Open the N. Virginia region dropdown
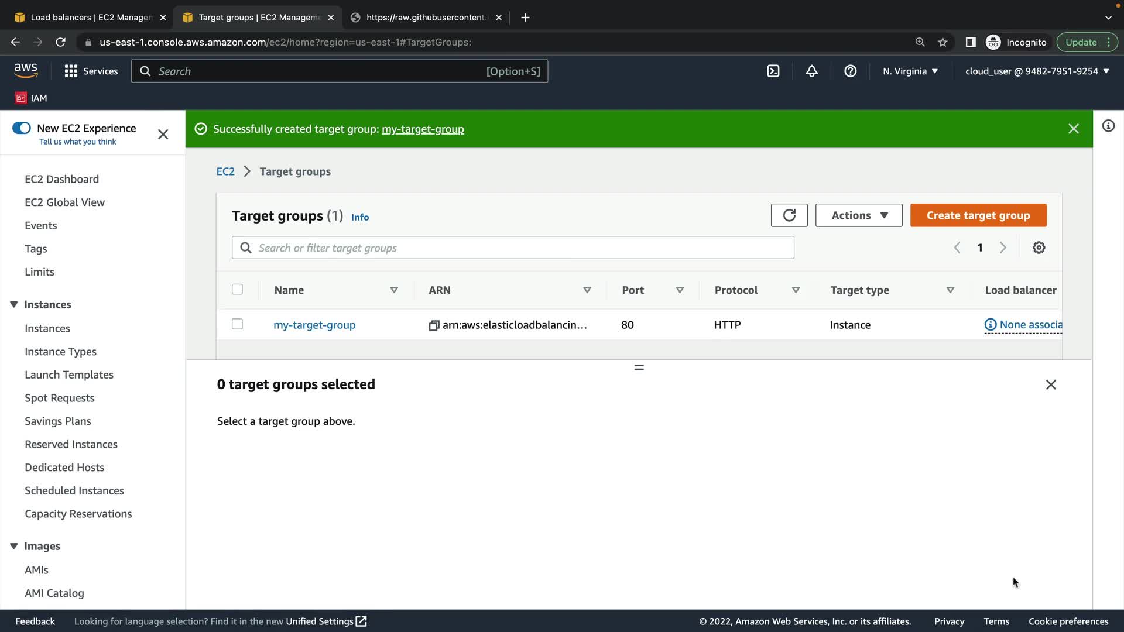Screen dimensions: 1124x632 (x=910, y=71)
